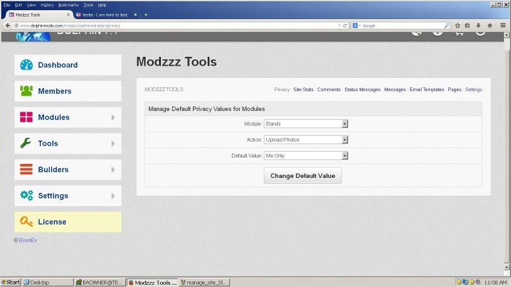The height and width of the screenshot is (287, 511).
Task: Open the License sidebar item
Action: [68, 222]
